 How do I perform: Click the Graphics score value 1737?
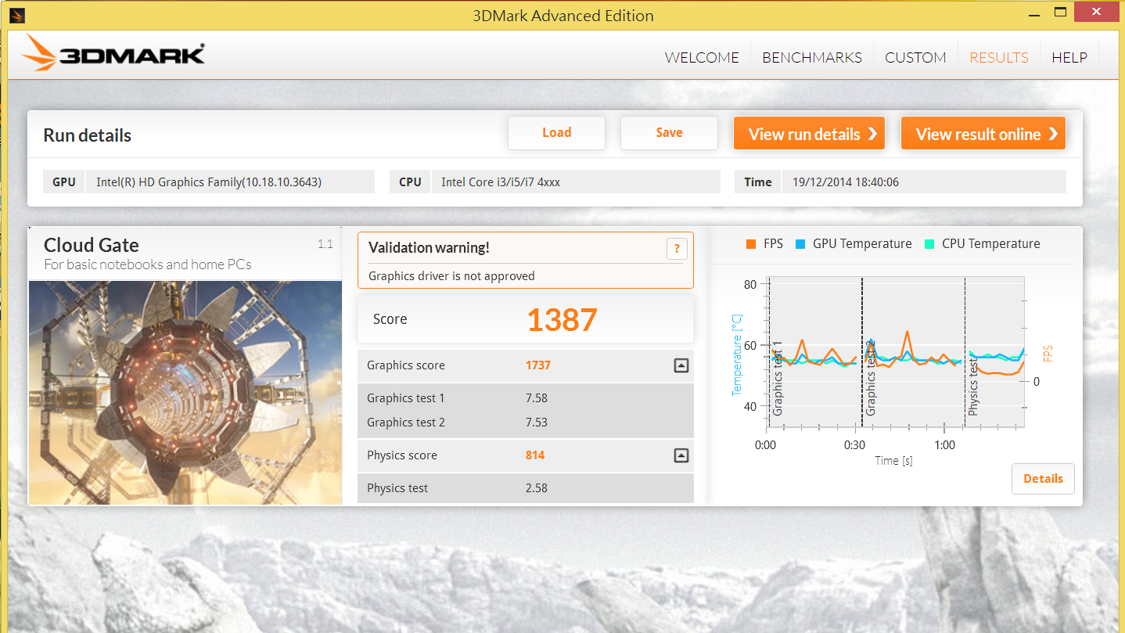coord(539,365)
